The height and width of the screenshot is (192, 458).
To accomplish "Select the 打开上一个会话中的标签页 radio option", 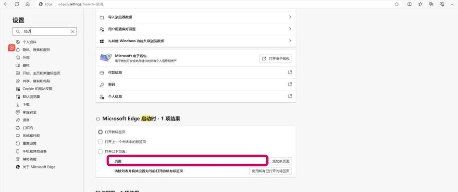I will [100, 142].
